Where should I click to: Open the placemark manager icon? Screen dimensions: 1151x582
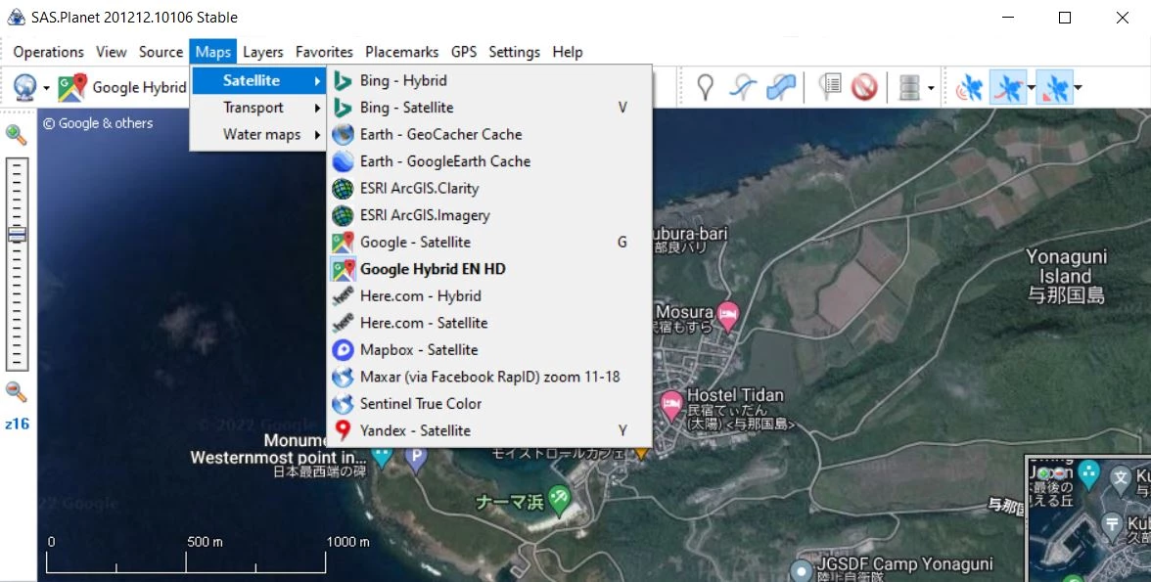(830, 87)
